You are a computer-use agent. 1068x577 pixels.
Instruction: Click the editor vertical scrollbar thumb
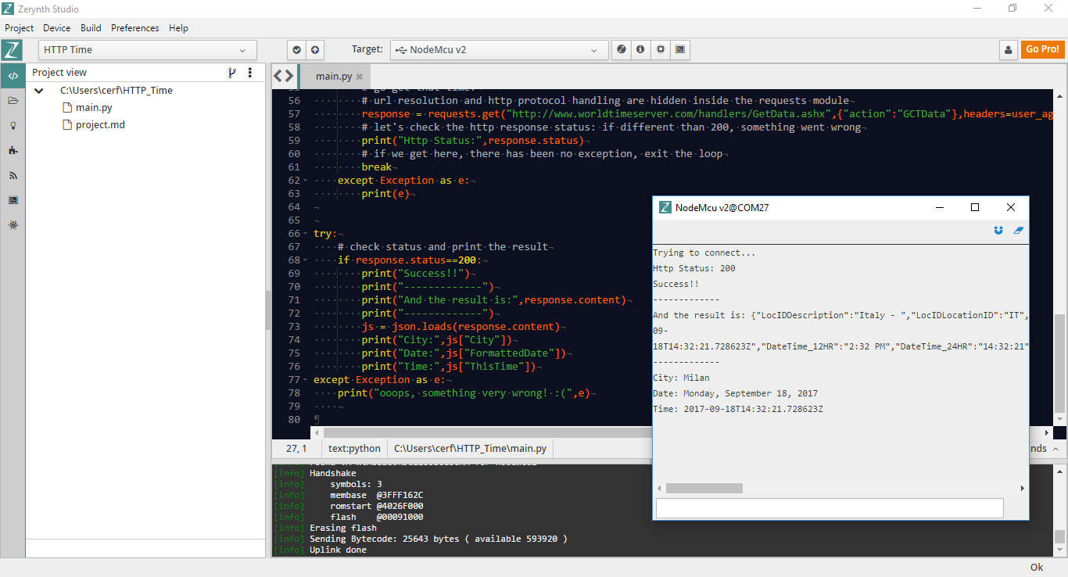coord(1059,364)
